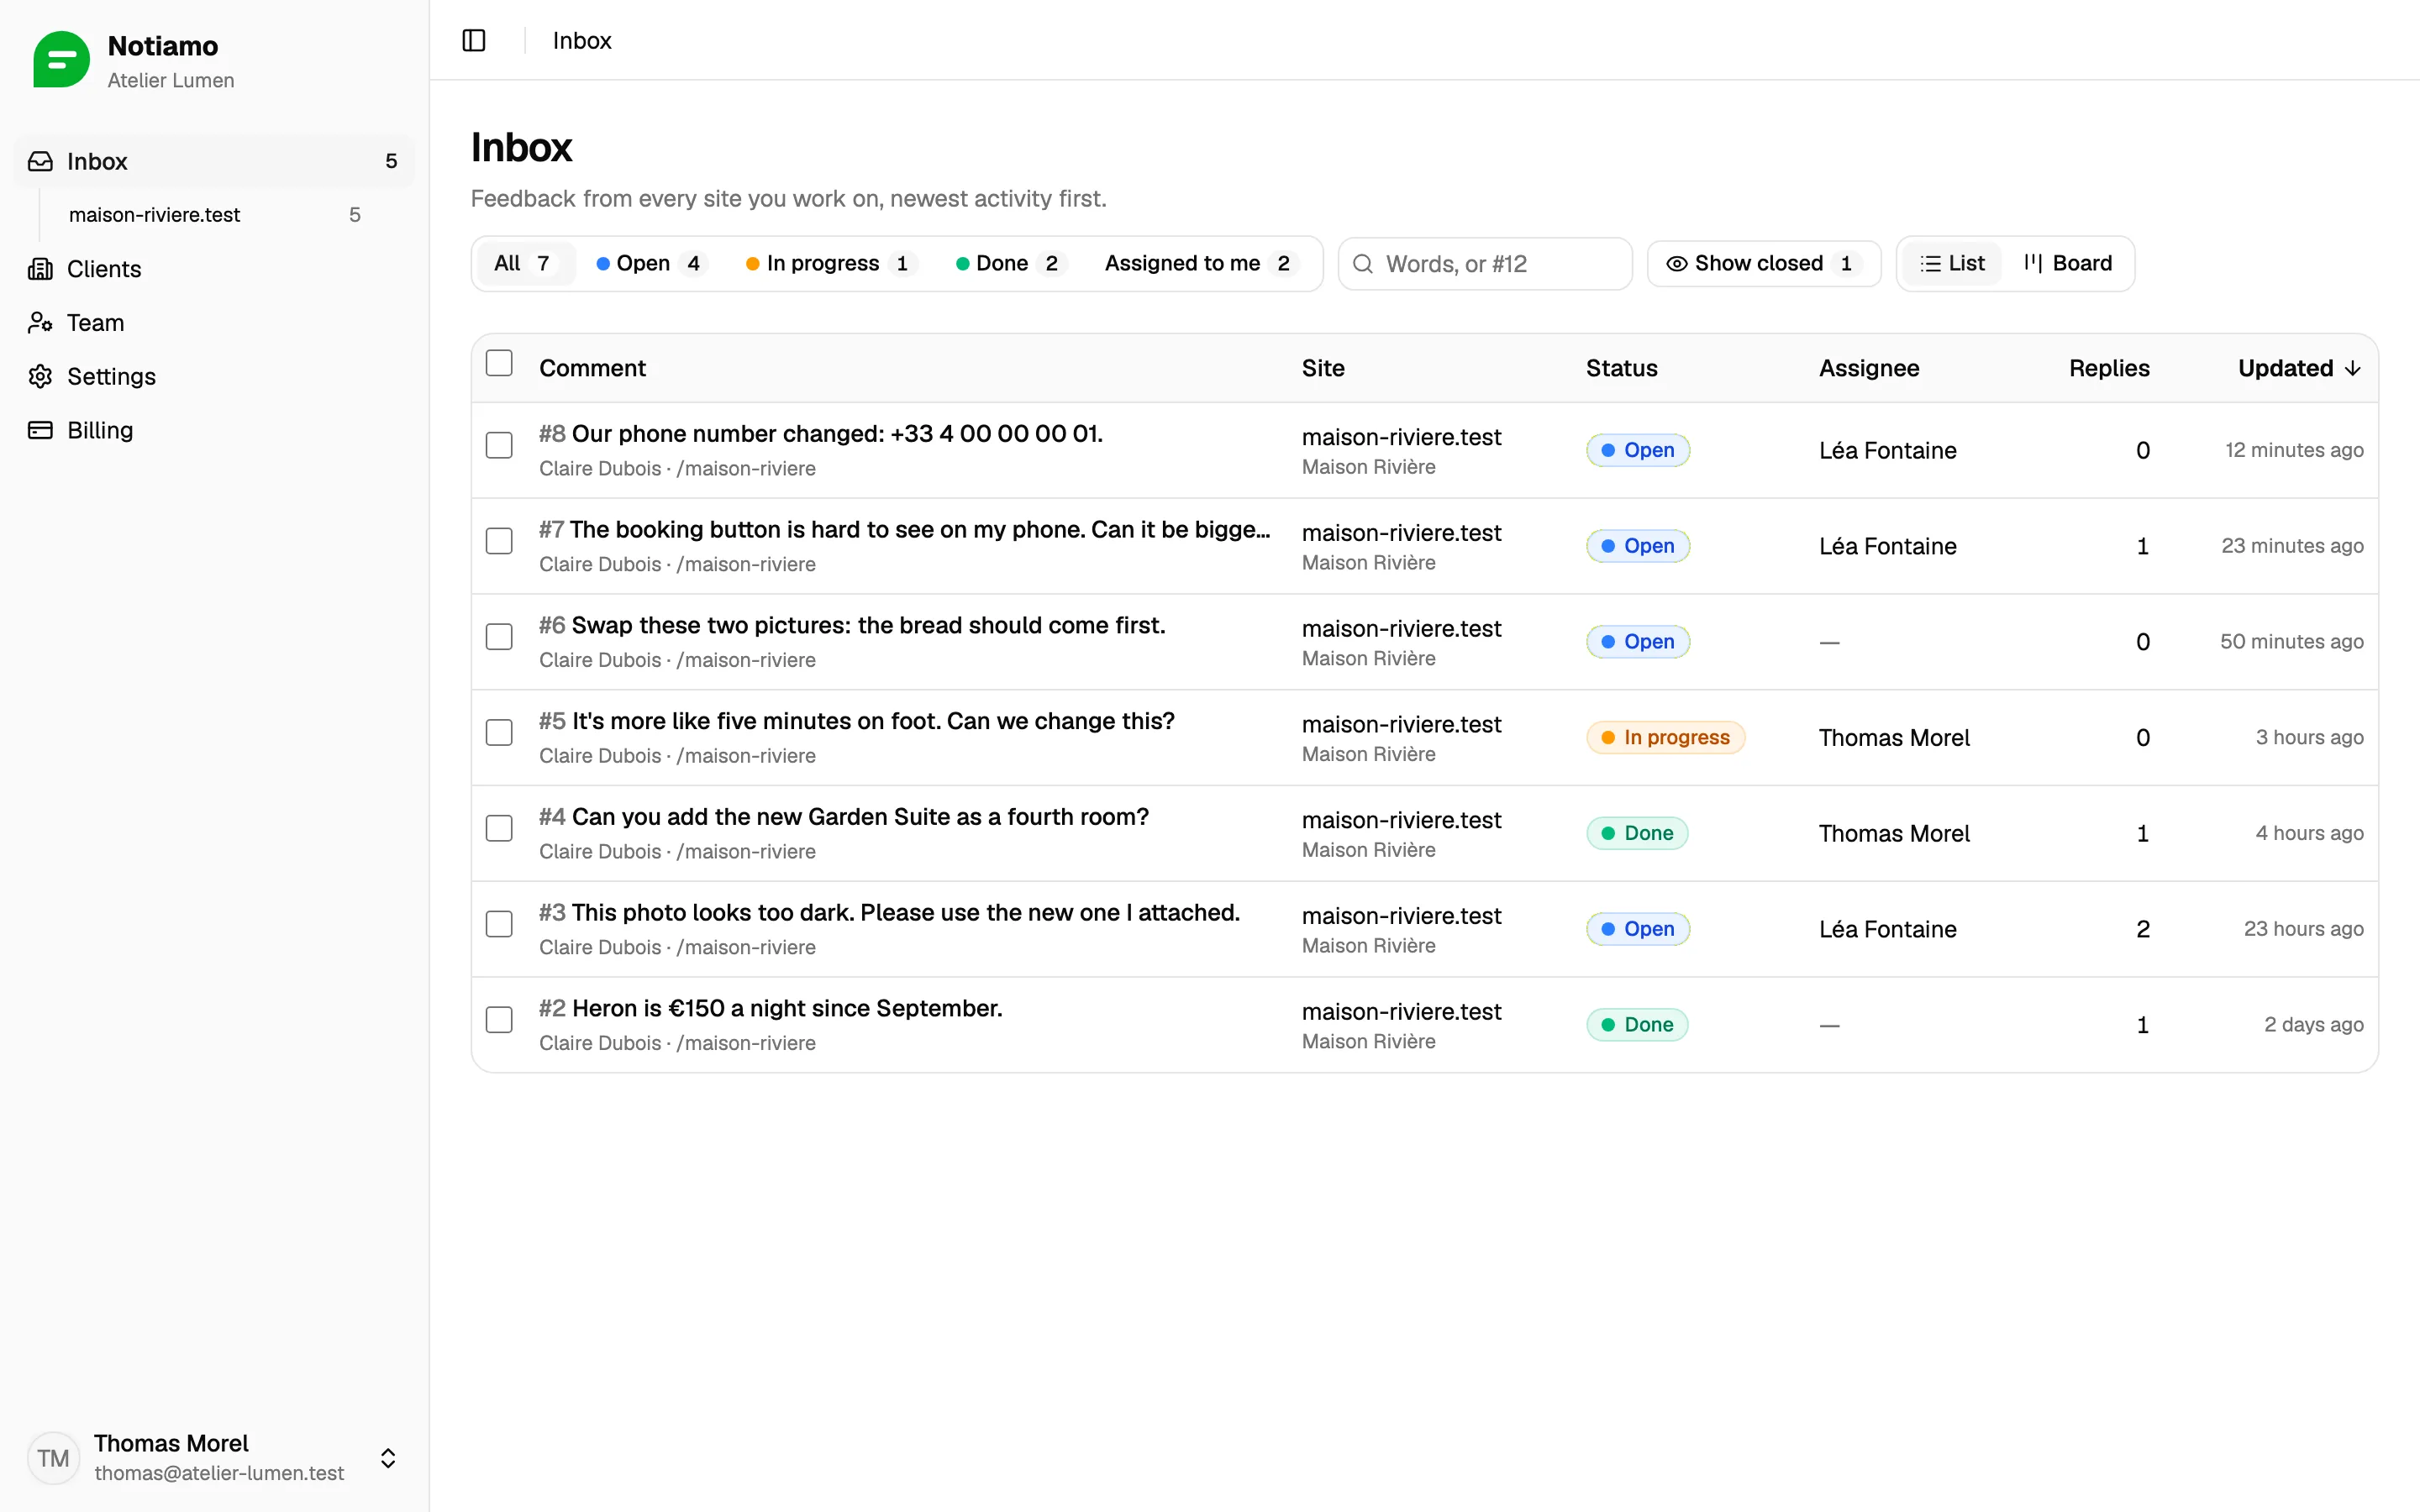The image size is (2420, 1512).
Task: Select the checkbox for comment #7
Action: click(x=499, y=541)
